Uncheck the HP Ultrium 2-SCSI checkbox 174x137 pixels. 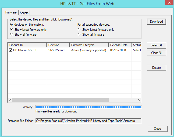click(x=10, y=50)
